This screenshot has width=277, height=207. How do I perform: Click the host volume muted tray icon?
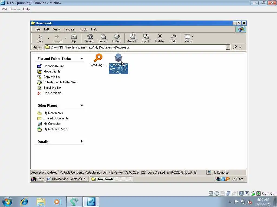[x=250, y=202]
